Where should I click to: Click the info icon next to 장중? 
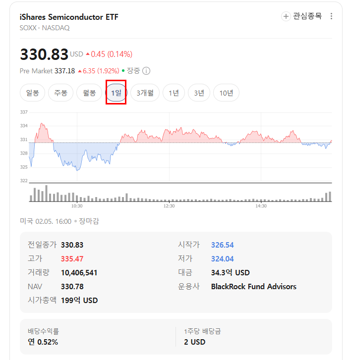tap(146, 71)
